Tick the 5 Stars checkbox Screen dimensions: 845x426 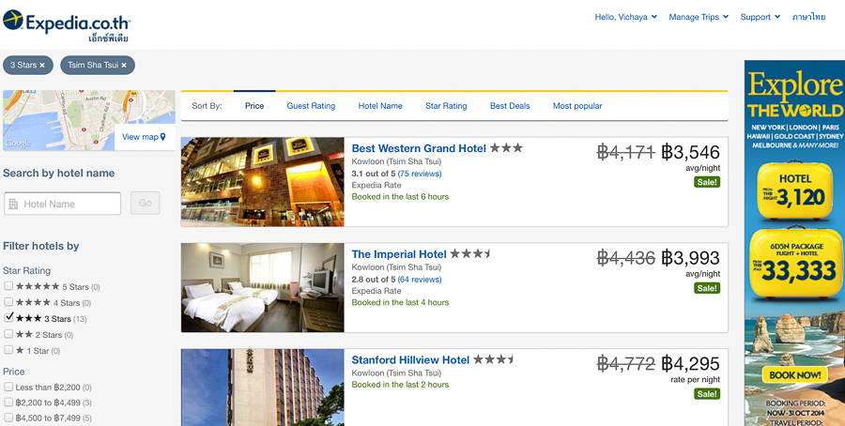click(8, 286)
